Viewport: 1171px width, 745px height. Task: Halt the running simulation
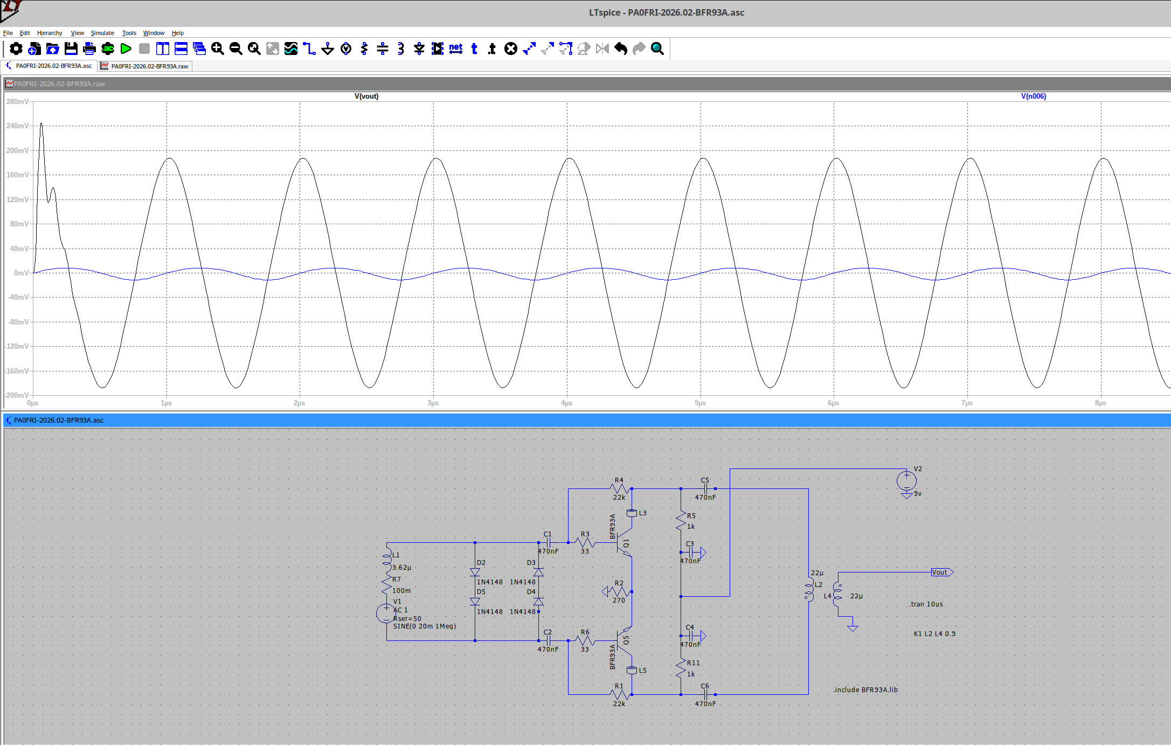click(144, 49)
